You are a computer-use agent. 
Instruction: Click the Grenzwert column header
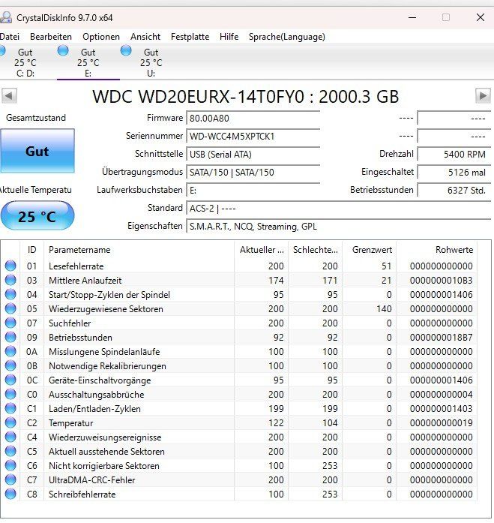tap(370, 249)
